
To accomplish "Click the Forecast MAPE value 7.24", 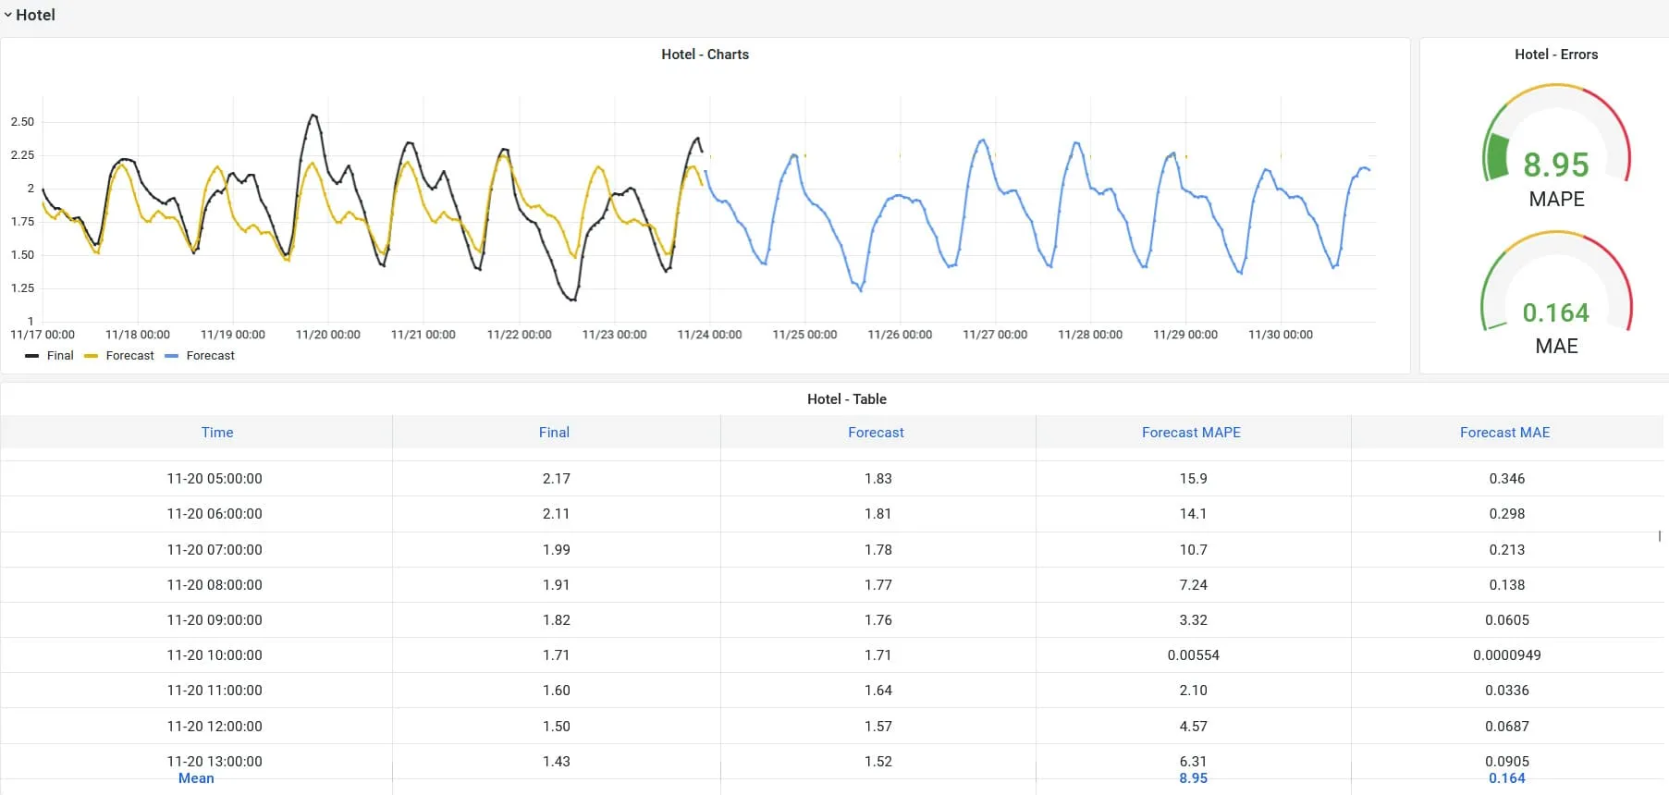I will click(1193, 585).
